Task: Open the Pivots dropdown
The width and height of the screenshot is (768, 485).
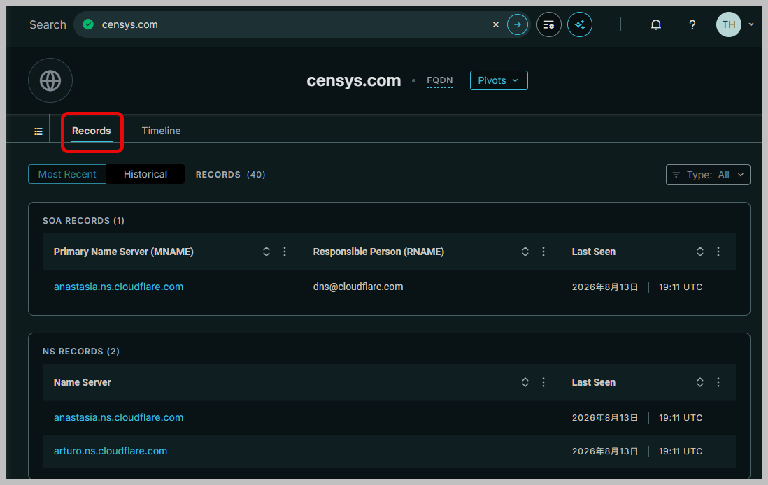Action: (499, 80)
